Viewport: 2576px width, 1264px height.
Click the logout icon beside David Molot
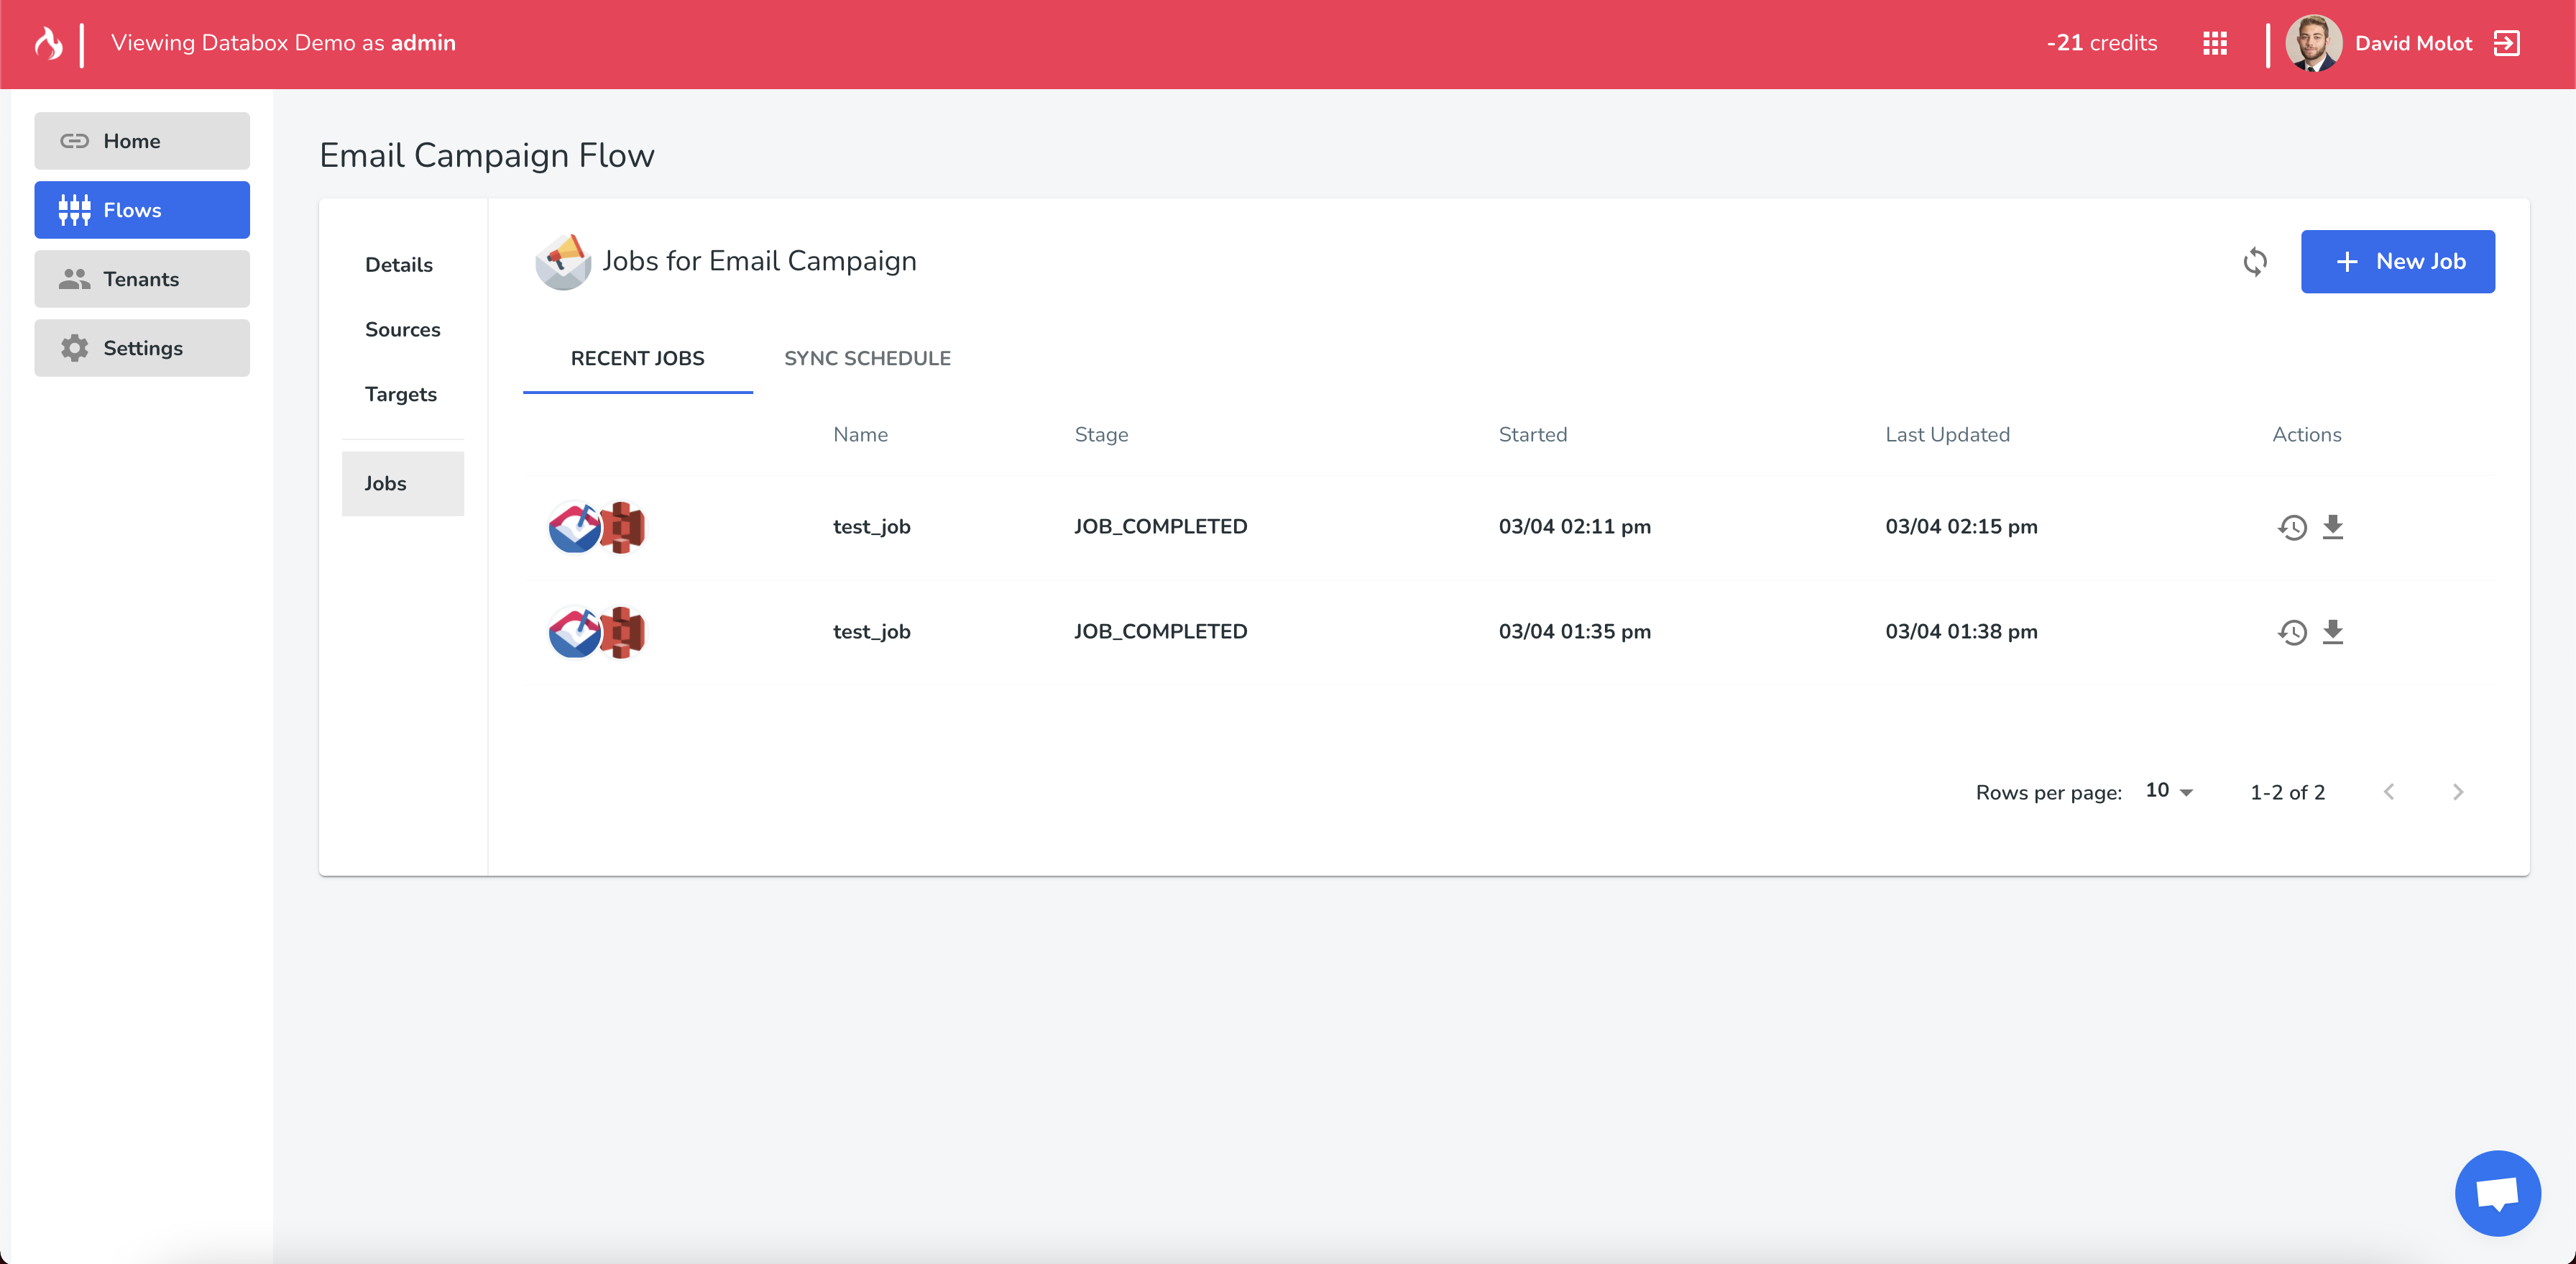point(2506,43)
